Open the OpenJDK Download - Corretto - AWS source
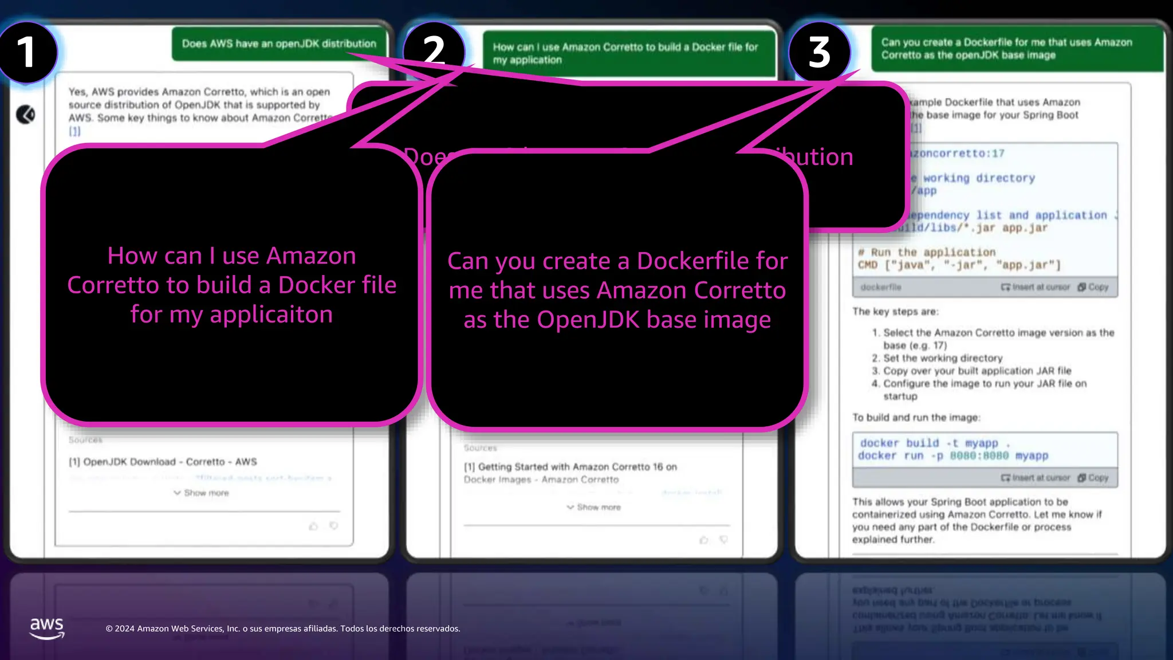The image size is (1173, 660). (163, 462)
